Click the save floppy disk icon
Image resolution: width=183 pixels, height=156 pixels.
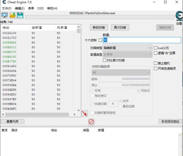(x=20, y=15)
